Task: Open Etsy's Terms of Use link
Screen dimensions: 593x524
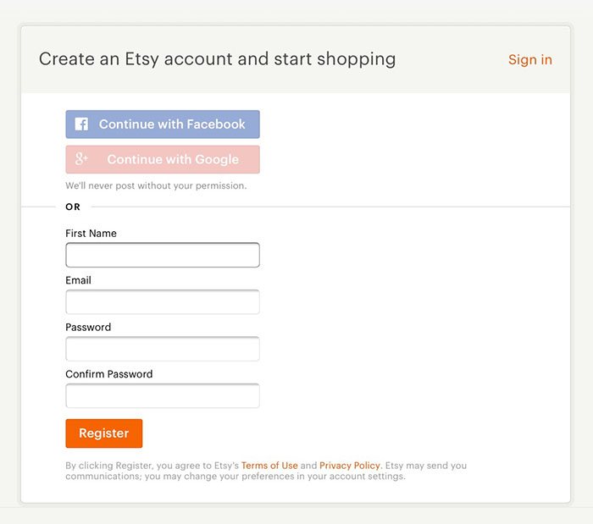Action: [x=269, y=466]
